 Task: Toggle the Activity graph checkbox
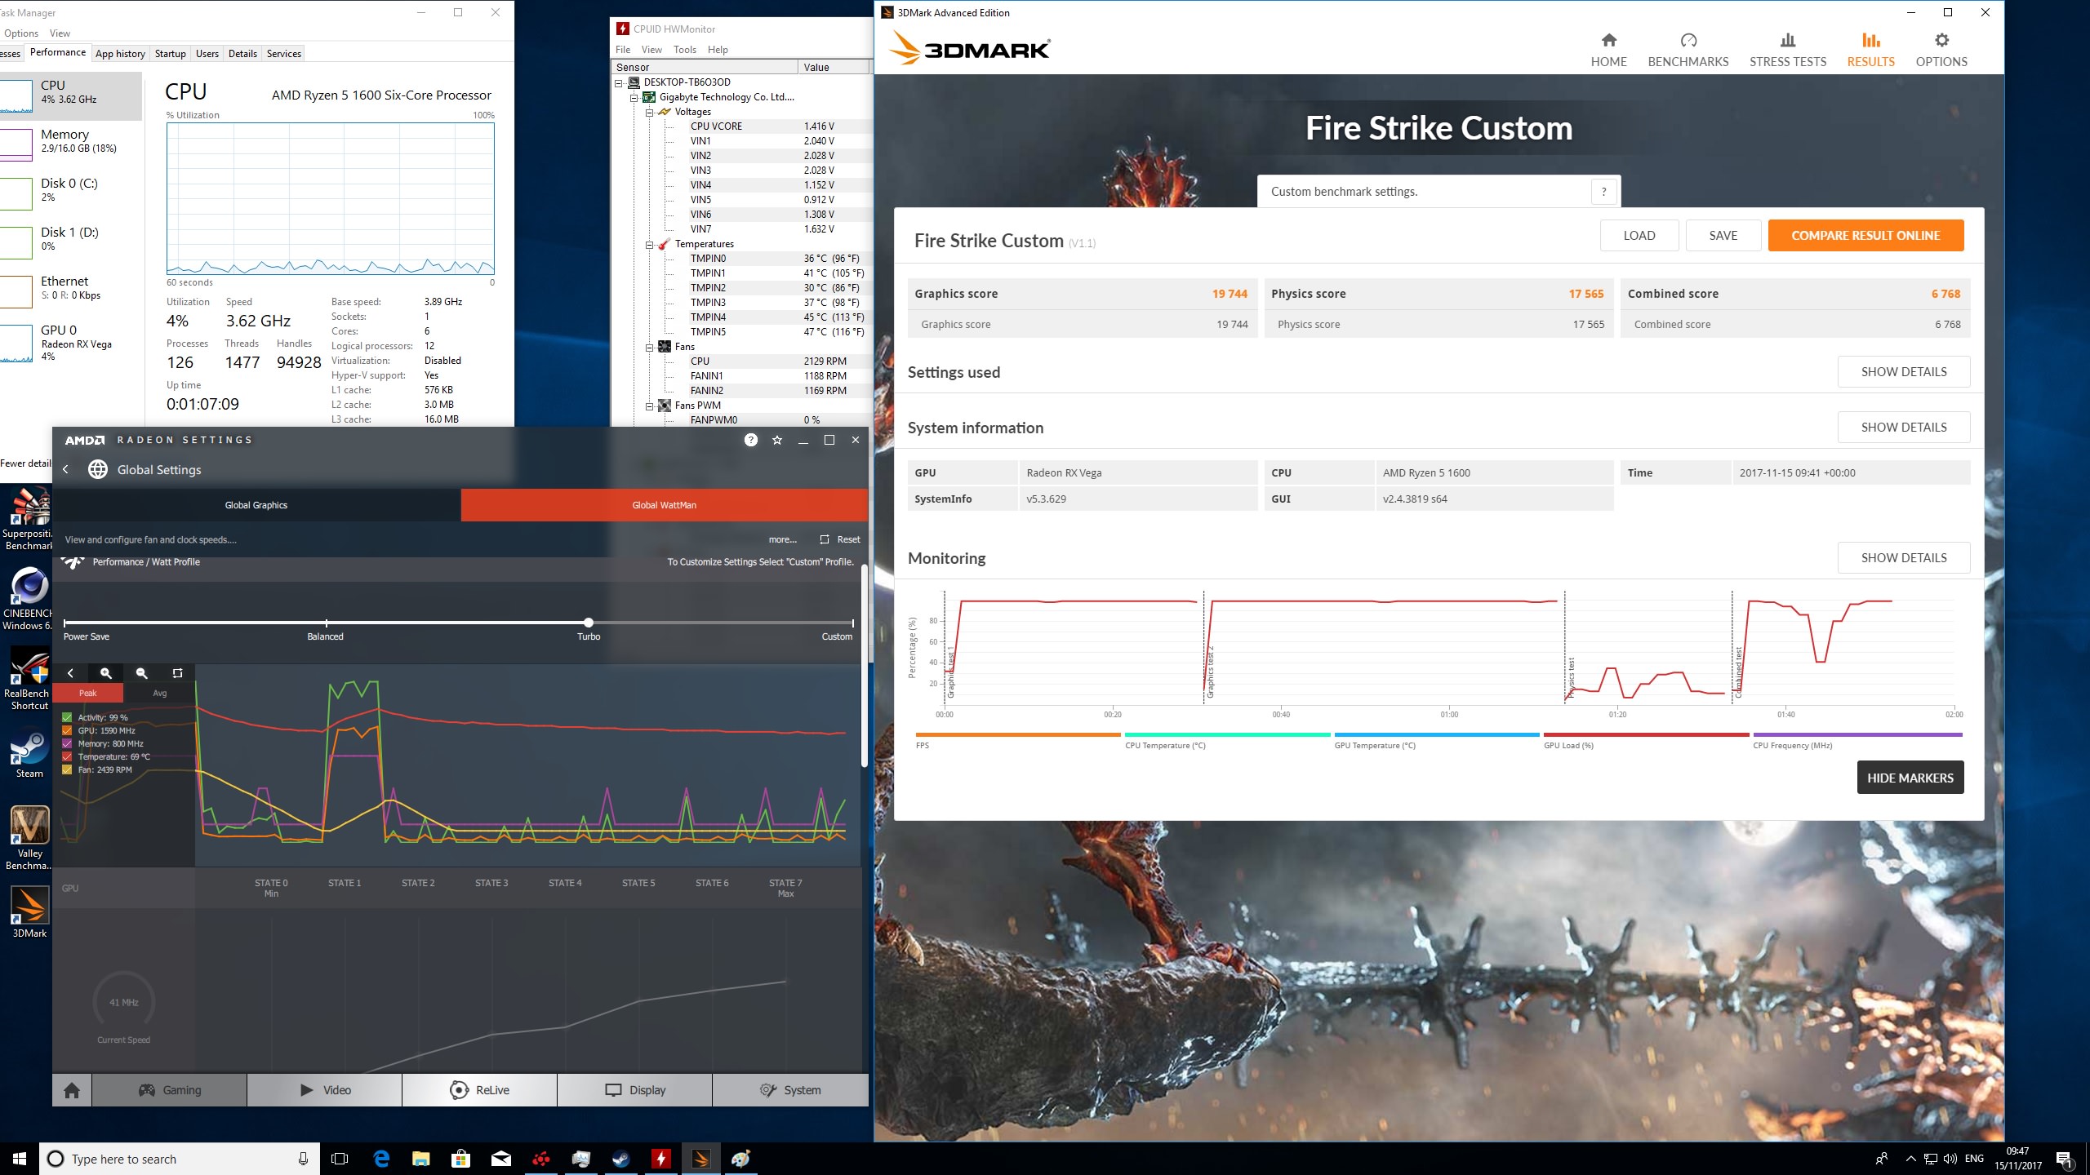[67, 718]
